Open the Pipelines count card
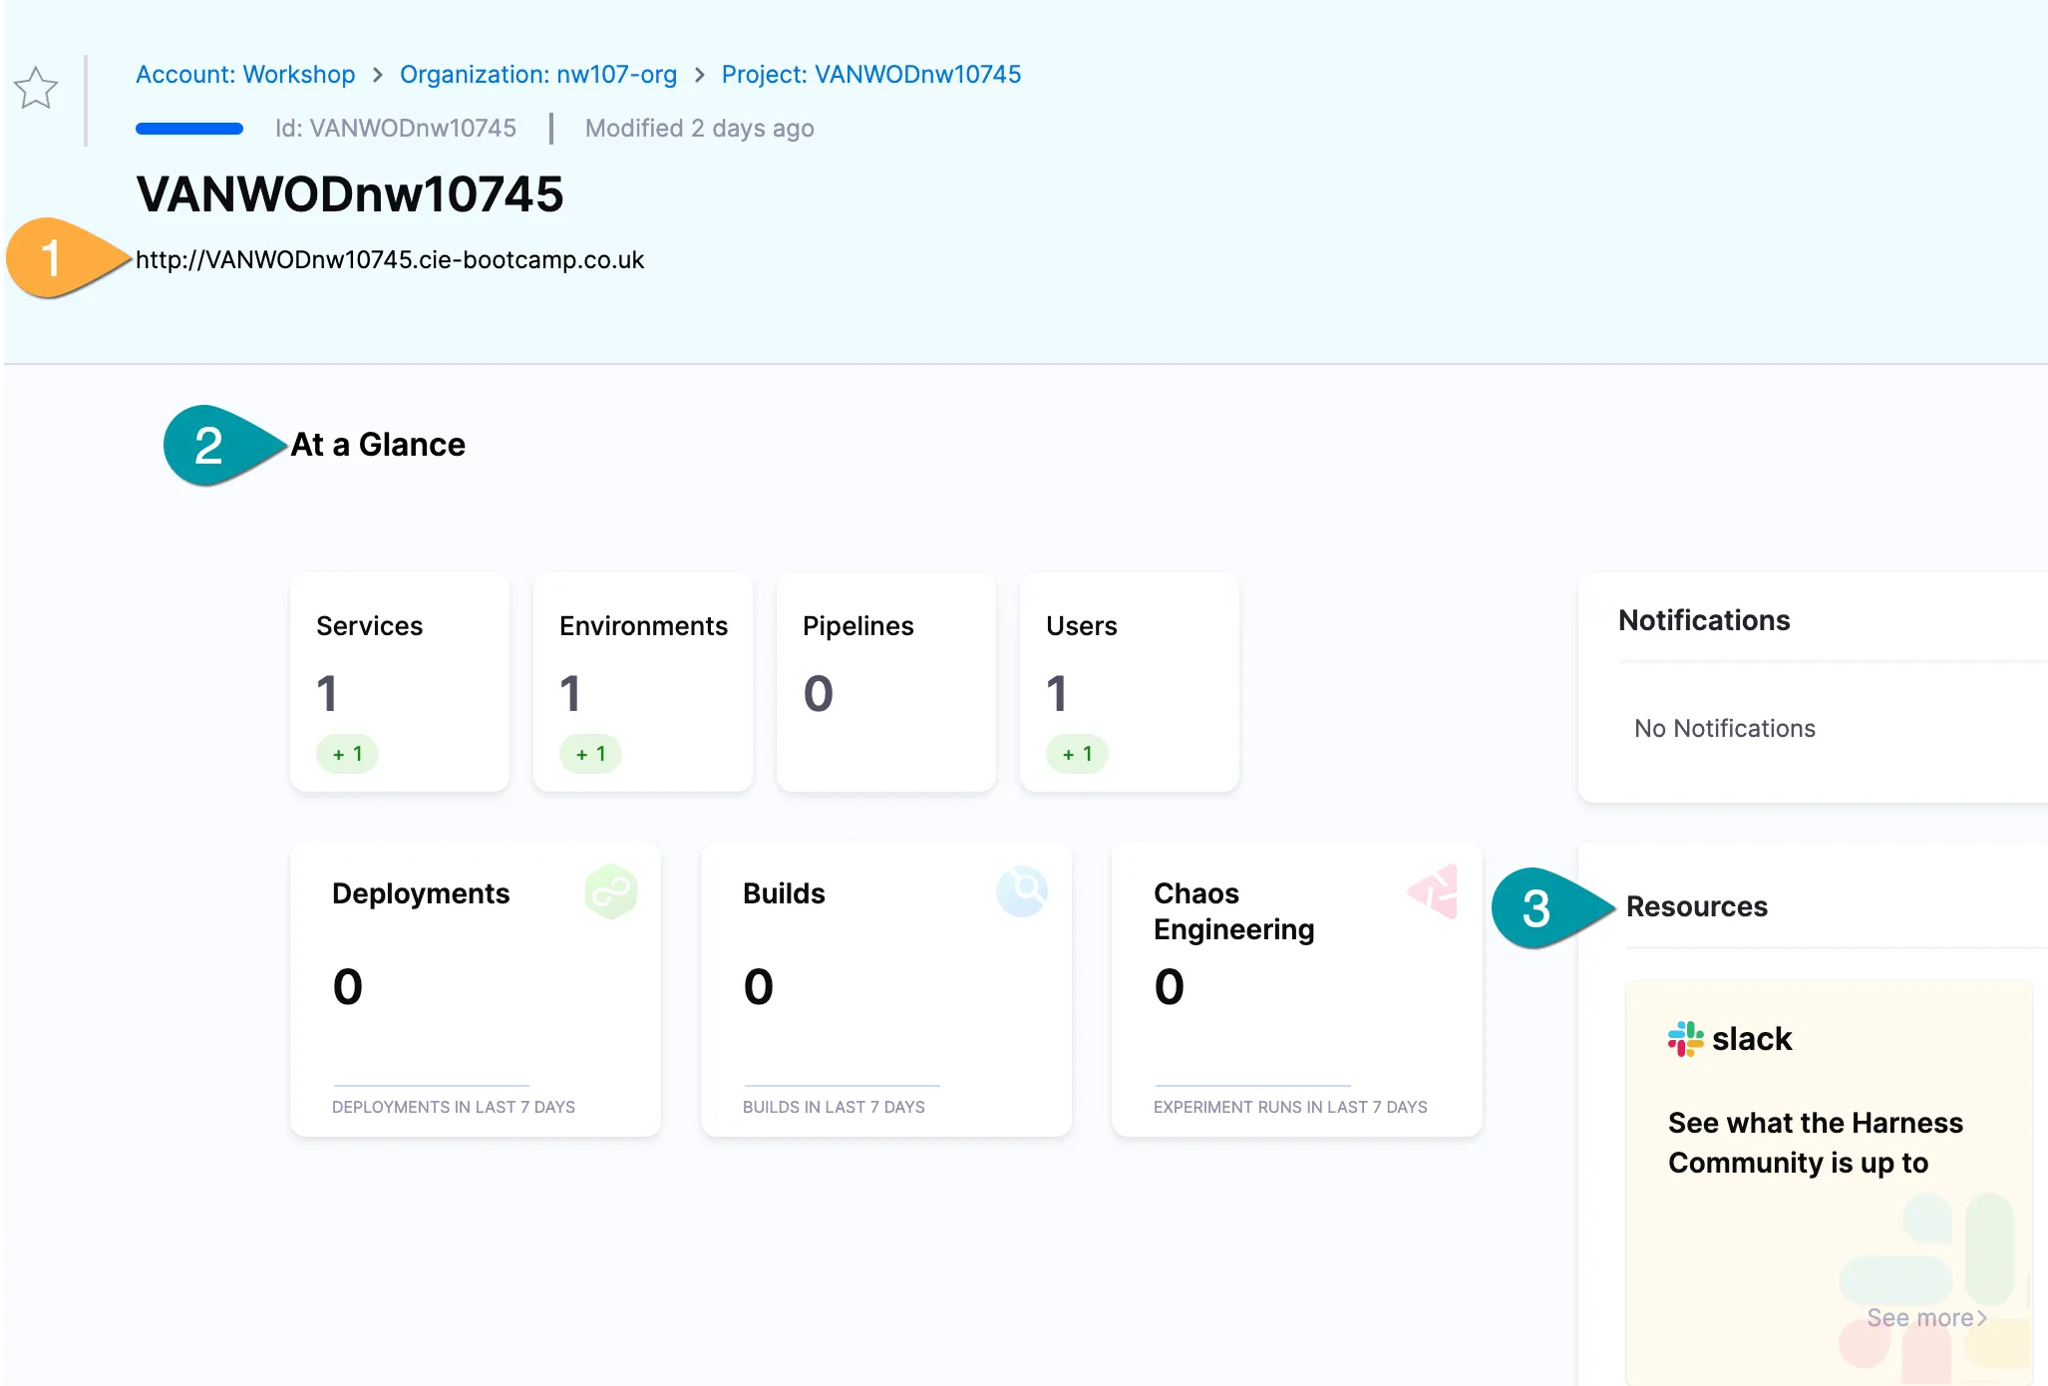 point(885,682)
